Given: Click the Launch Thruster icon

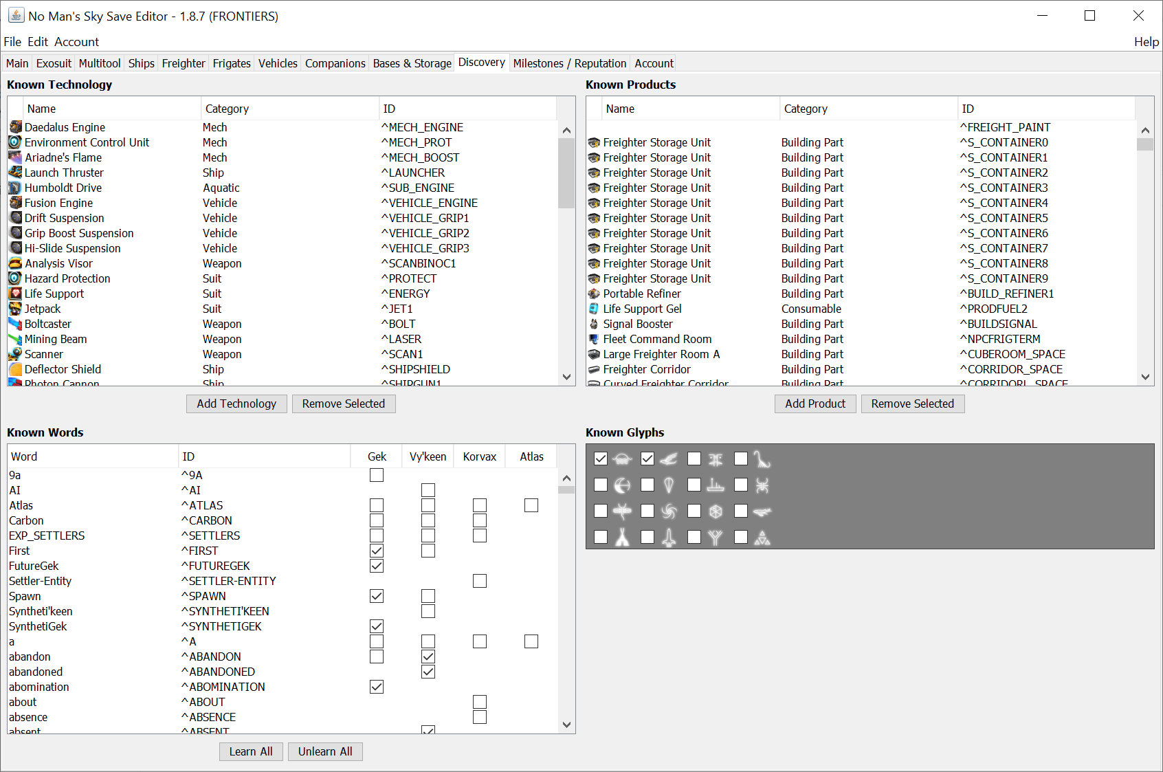Looking at the screenshot, I should coord(16,173).
